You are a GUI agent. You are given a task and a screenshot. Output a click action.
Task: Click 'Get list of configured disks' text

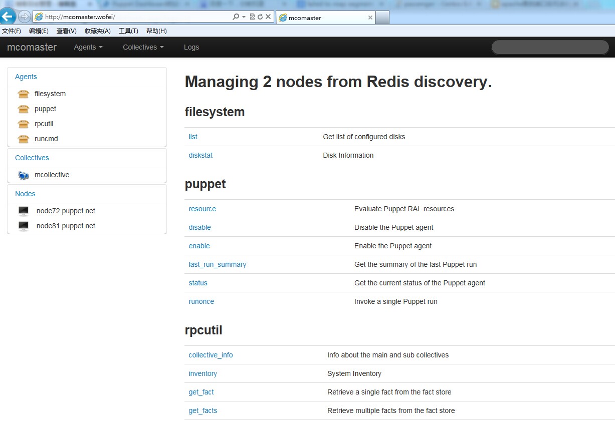point(364,137)
